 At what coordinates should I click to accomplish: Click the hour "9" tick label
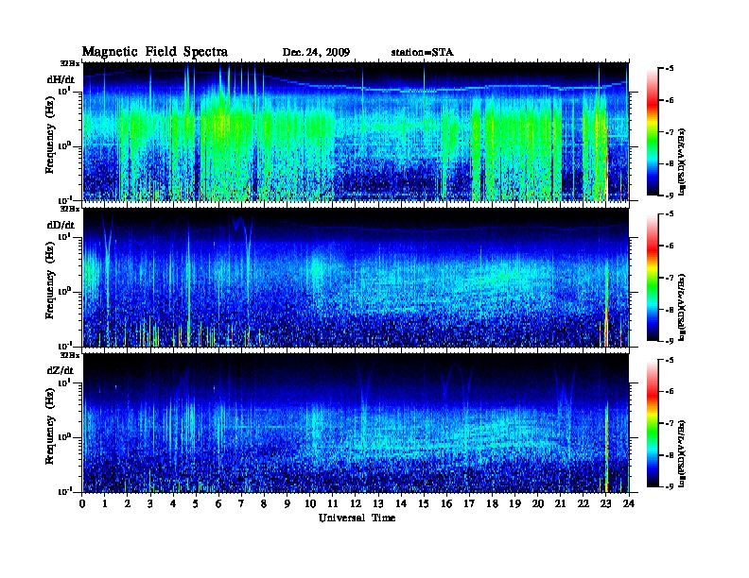coord(287,504)
